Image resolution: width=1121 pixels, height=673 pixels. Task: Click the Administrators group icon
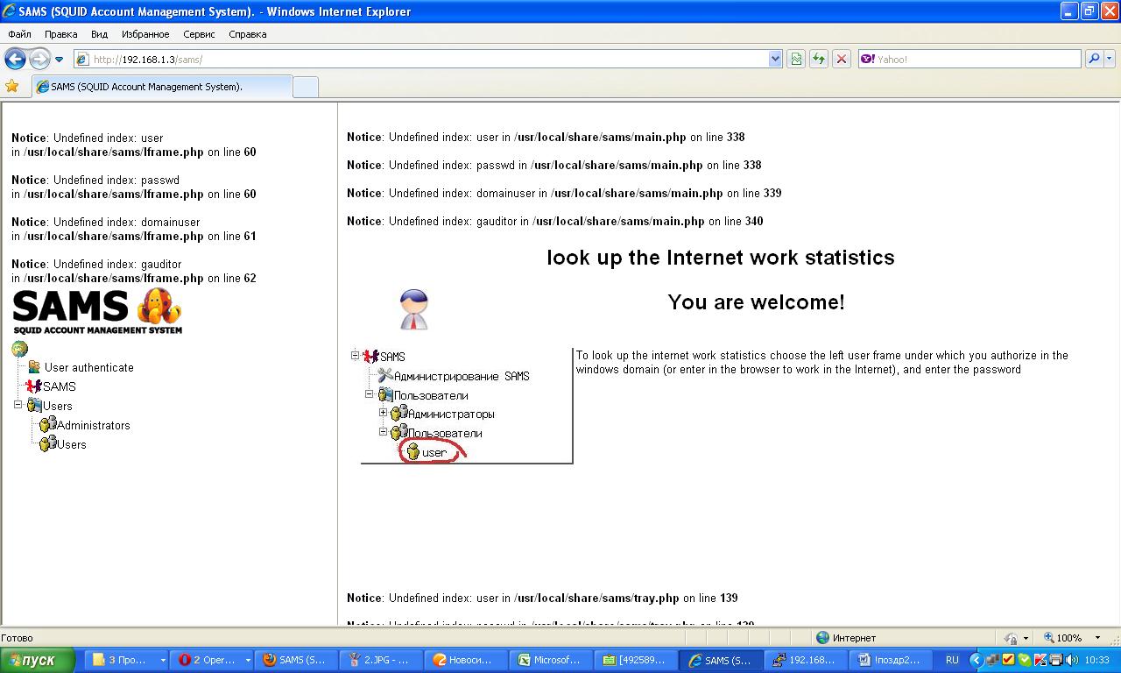pos(47,424)
